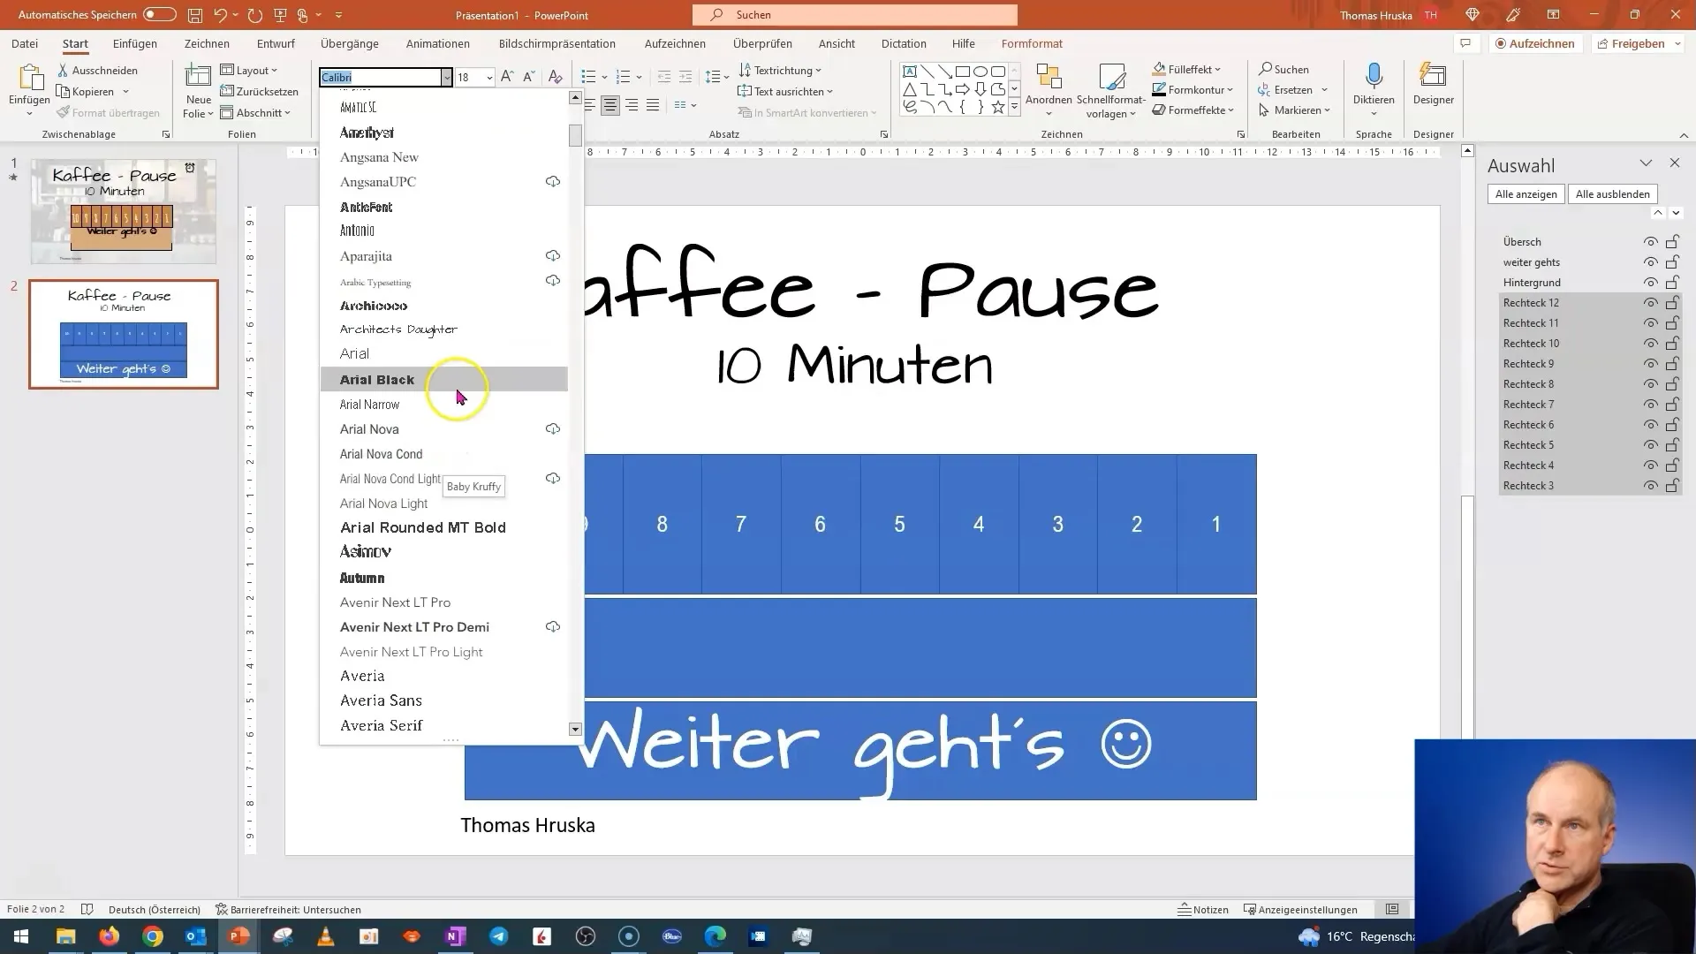Click Alle anzeigen button in Auswahl

tap(1526, 194)
